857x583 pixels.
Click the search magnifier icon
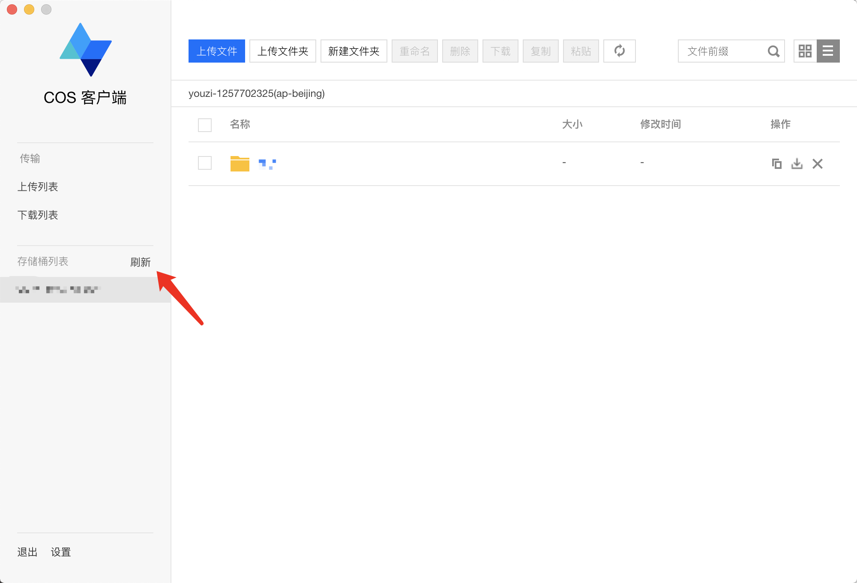coord(773,51)
